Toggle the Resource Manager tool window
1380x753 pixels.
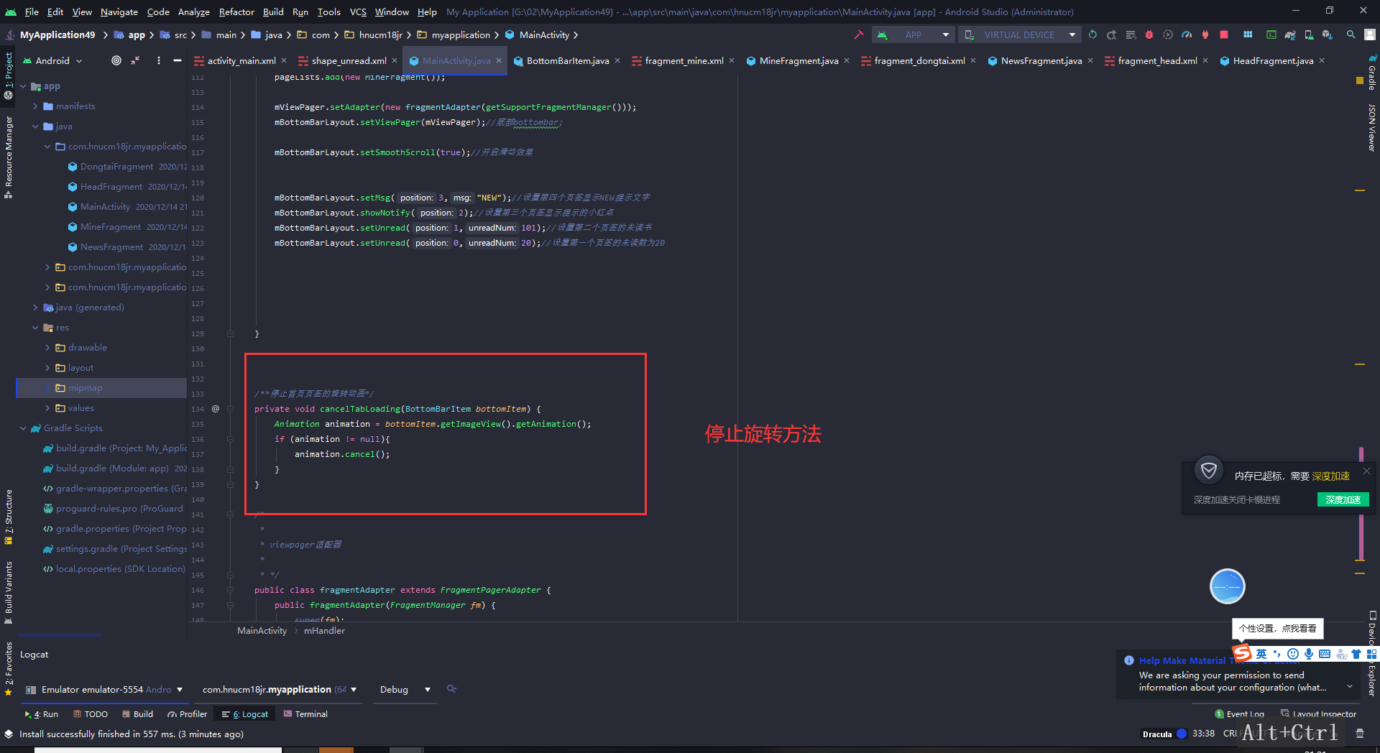click(x=8, y=157)
